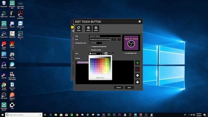Click the Title input field

(105, 36)
